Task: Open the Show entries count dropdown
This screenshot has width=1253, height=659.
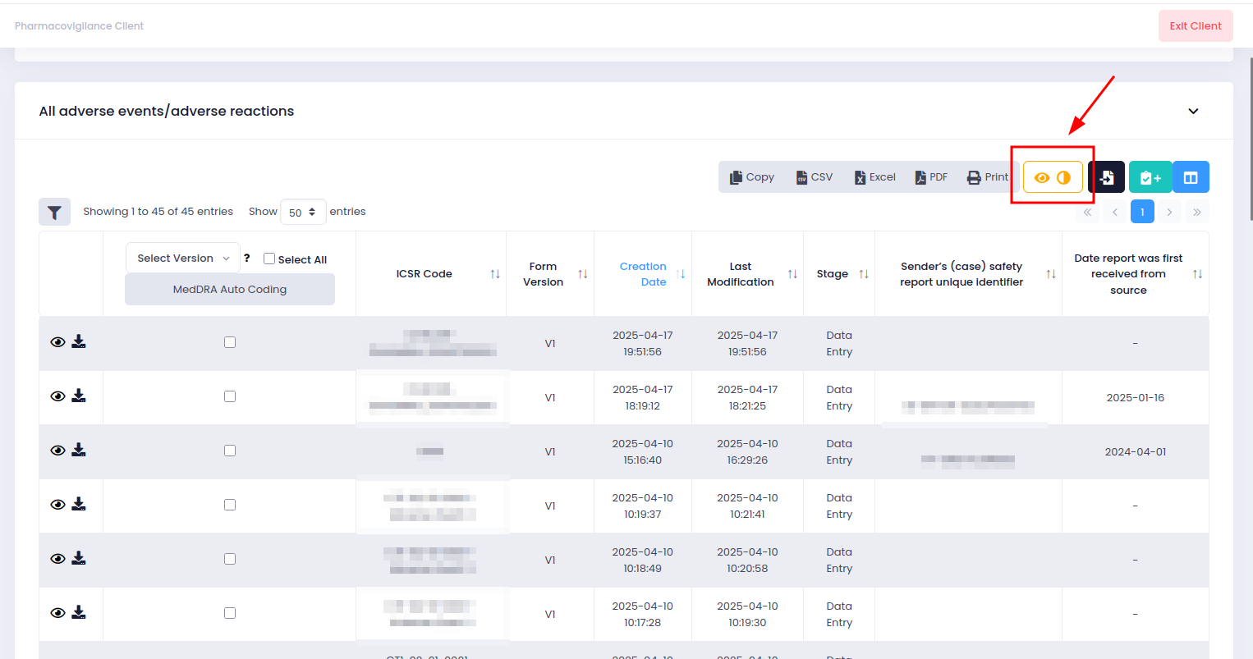Action: pyautogui.click(x=302, y=213)
